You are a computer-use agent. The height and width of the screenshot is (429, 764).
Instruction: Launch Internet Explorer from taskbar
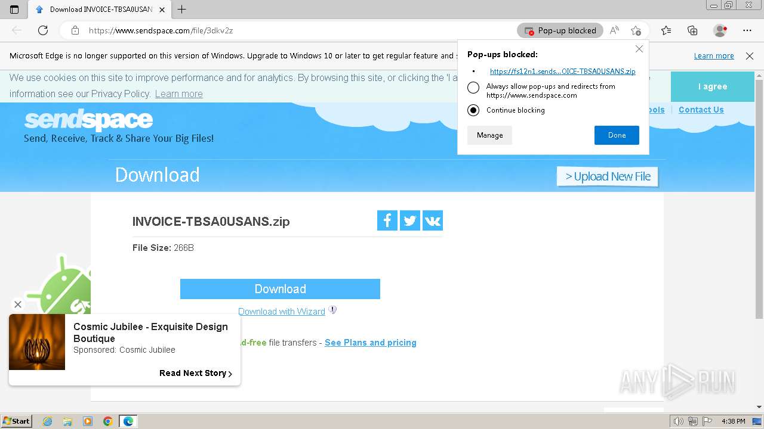(x=48, y=421)
